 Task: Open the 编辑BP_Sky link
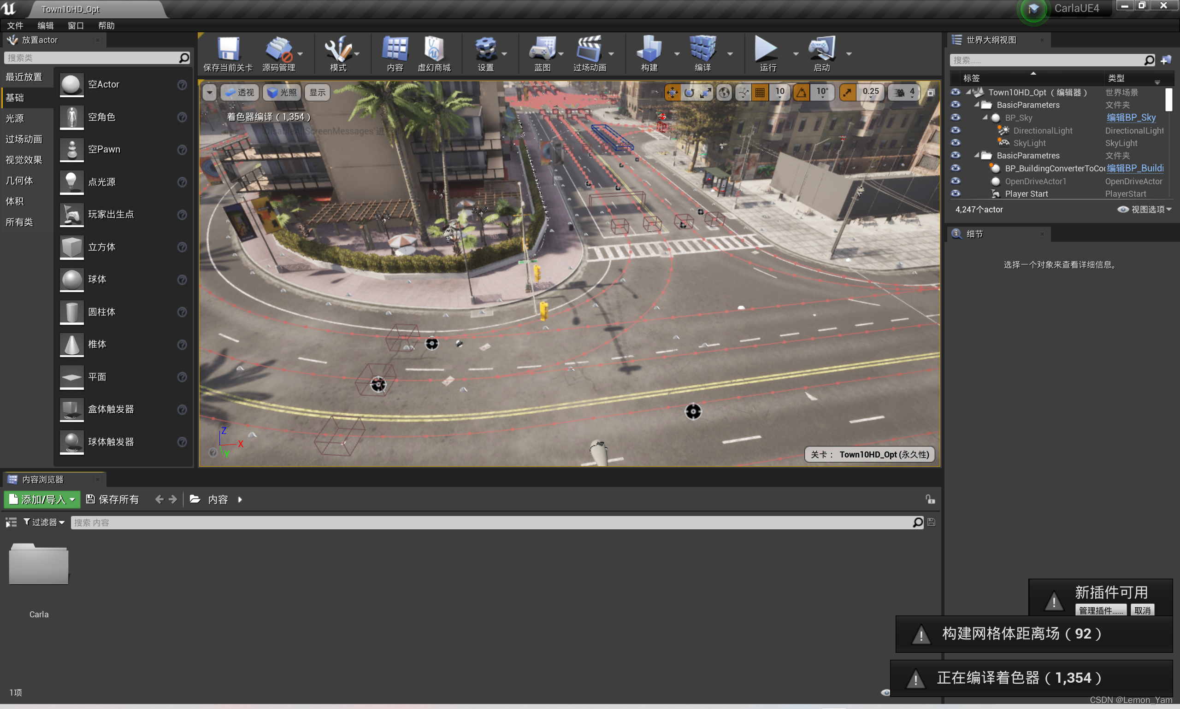click(1131, 117)
